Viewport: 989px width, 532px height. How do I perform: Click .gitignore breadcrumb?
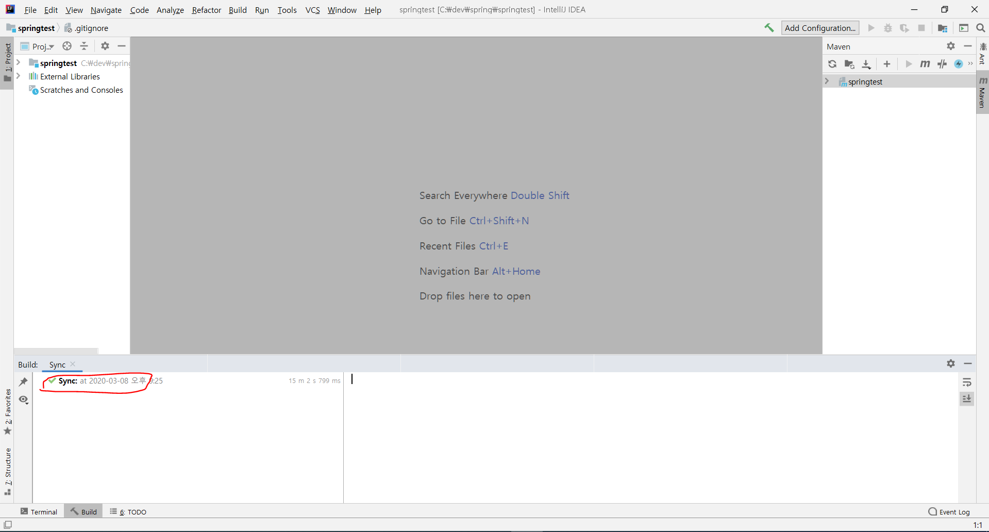coord(86,28)
